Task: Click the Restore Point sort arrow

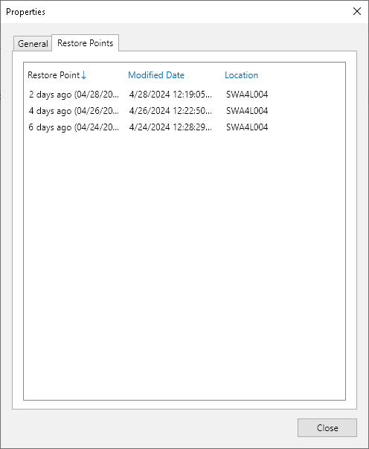Action: pos(83,75)
